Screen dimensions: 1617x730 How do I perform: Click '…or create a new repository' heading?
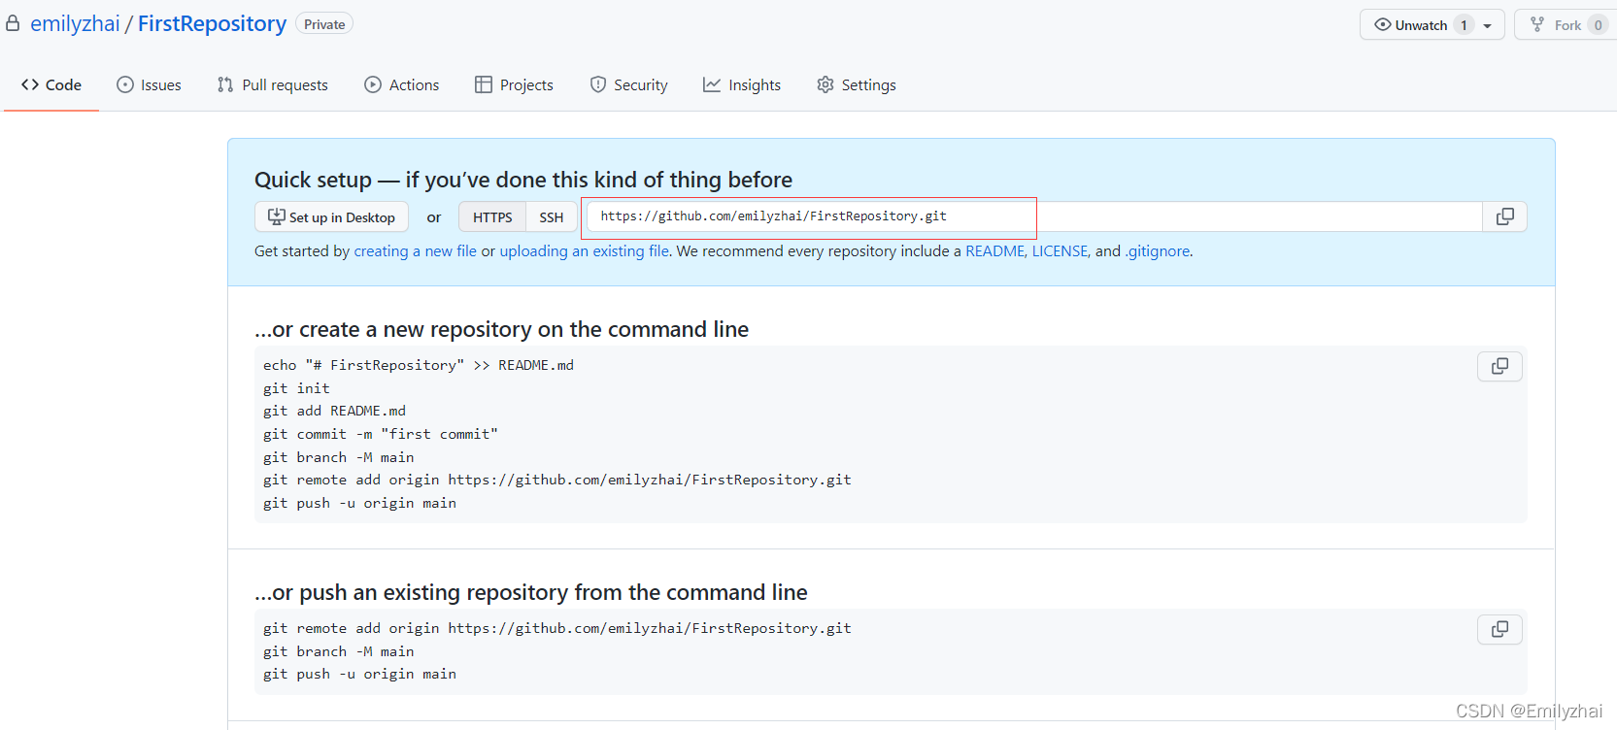coord(501,329)
